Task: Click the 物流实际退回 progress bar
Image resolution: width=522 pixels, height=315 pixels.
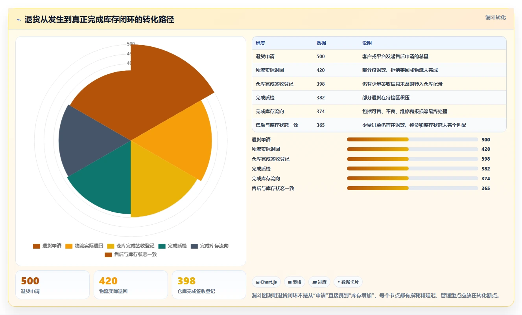Action: pyautogui.click(x=413, y=149)
